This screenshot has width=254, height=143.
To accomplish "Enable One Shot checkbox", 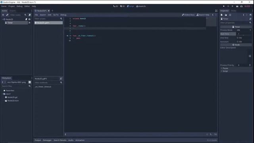I will (238, 38).
